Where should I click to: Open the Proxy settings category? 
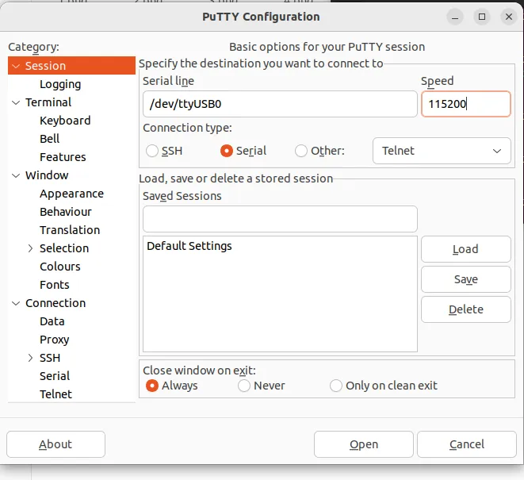pyautogui.click(x=54, y=340)
